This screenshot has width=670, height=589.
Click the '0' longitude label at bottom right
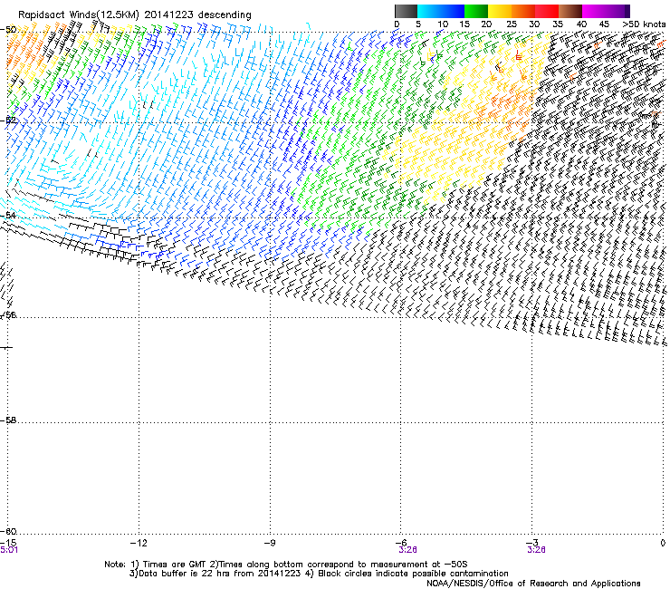(663, 543)
